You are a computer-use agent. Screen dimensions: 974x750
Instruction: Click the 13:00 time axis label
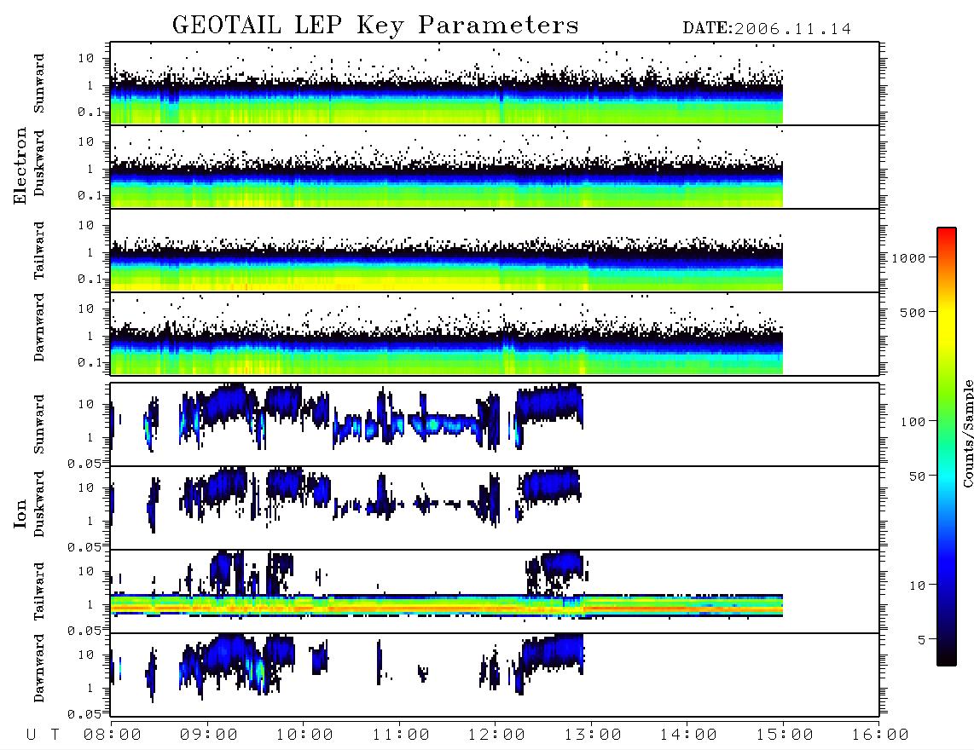[x=593, y=735]
